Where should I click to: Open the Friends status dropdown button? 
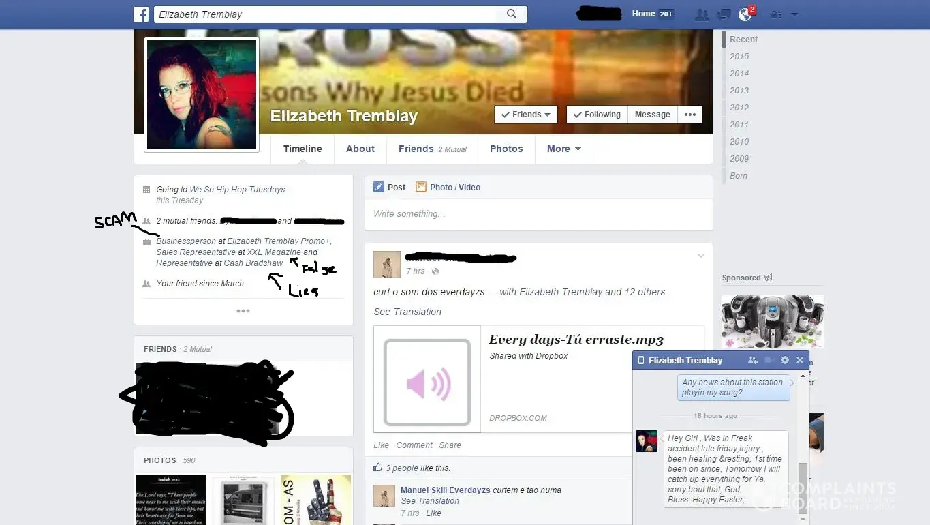coord(526,115)
